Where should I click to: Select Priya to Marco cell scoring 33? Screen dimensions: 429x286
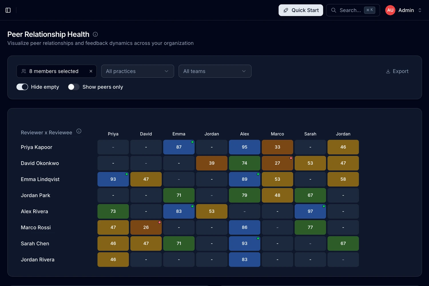tap(277, 147)
